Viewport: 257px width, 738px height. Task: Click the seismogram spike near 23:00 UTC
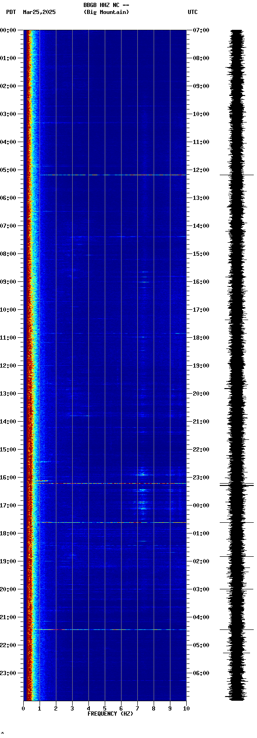click(x=237, y=485)
